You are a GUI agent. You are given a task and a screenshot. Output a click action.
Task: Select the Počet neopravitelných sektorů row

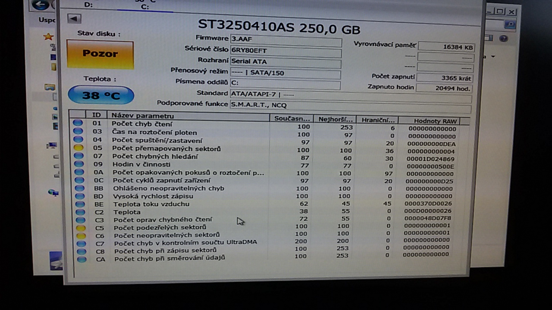tap(269, 235)
